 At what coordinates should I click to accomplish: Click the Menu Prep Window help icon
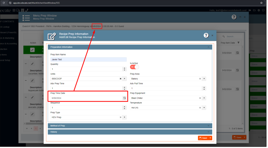point(234,17)
